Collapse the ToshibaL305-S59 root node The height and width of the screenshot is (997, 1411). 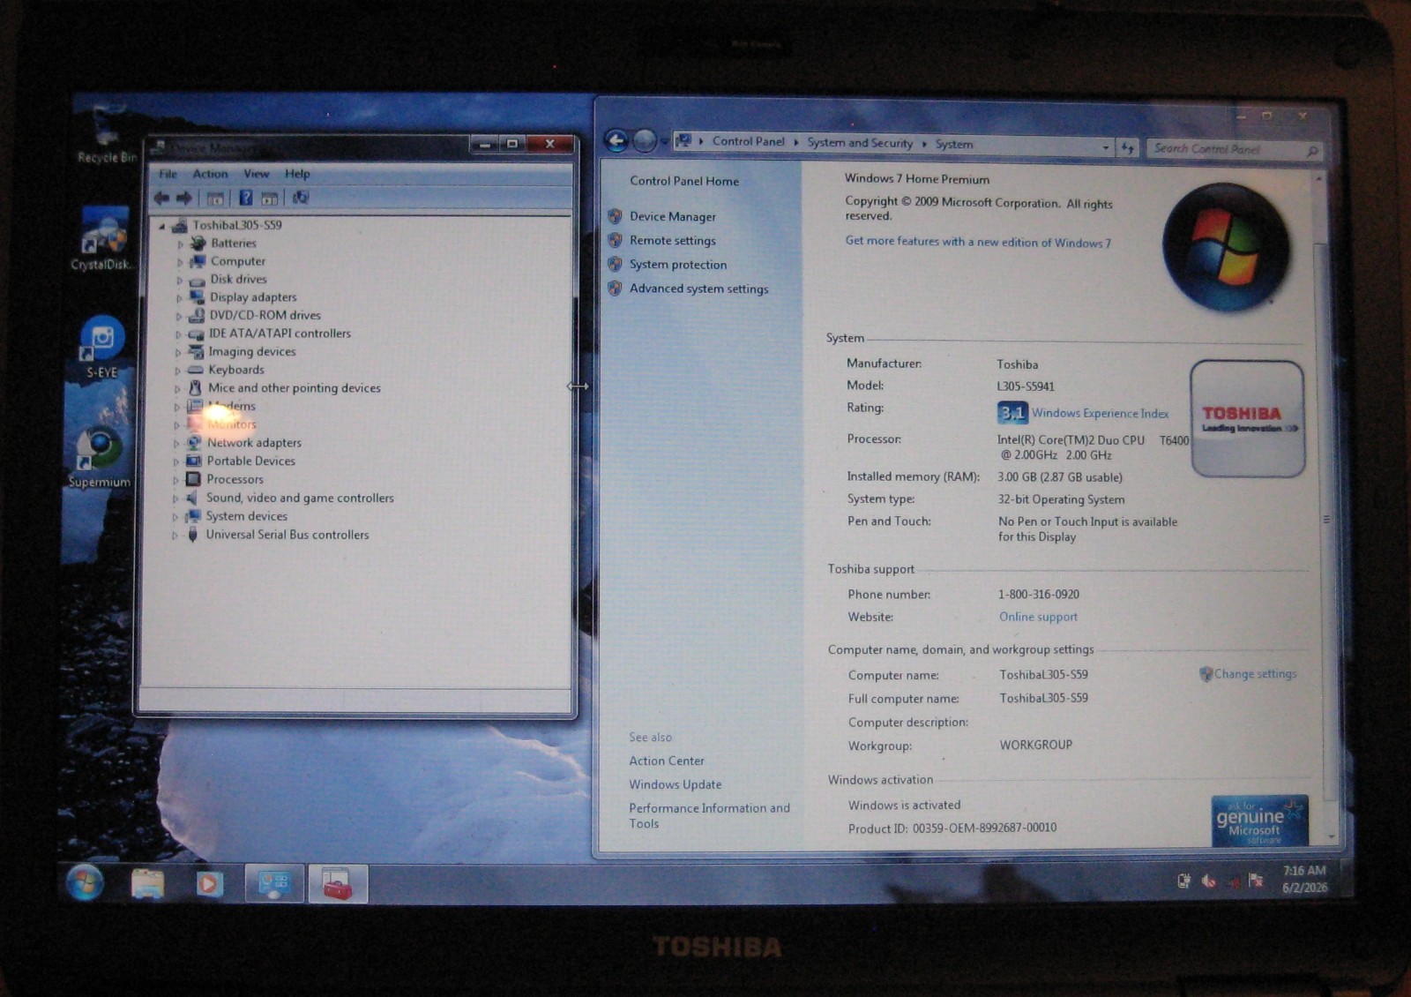pyautogui.click(x=162, y=226)
